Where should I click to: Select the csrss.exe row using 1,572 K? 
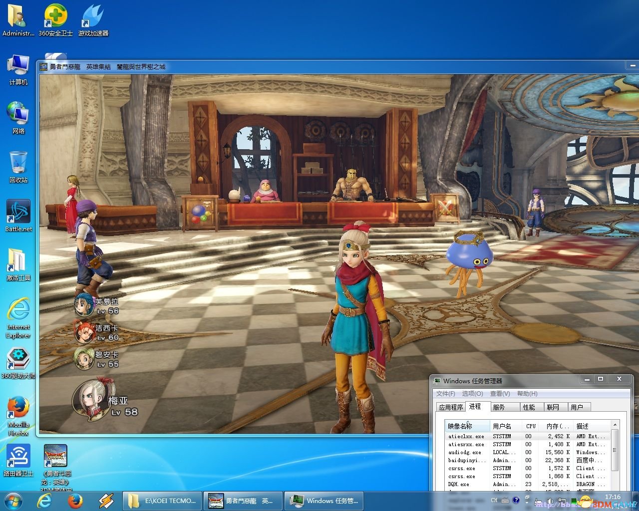tap(528, 468)
